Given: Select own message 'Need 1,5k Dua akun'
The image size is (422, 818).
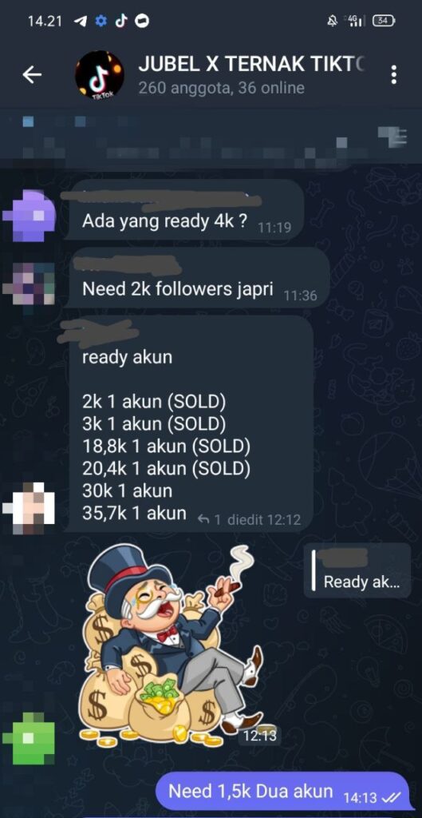Looking at the screenshot, I should tap(282, 791).
